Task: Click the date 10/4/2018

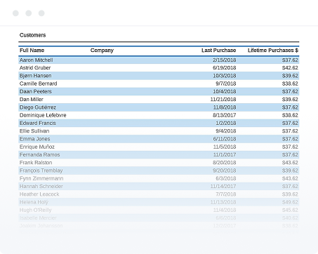Action: 225,91
